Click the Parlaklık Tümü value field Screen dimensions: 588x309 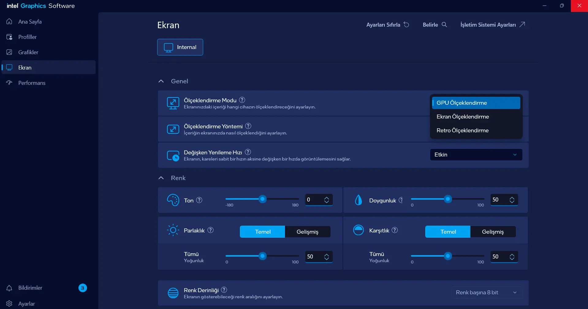(x=319, y=257)
